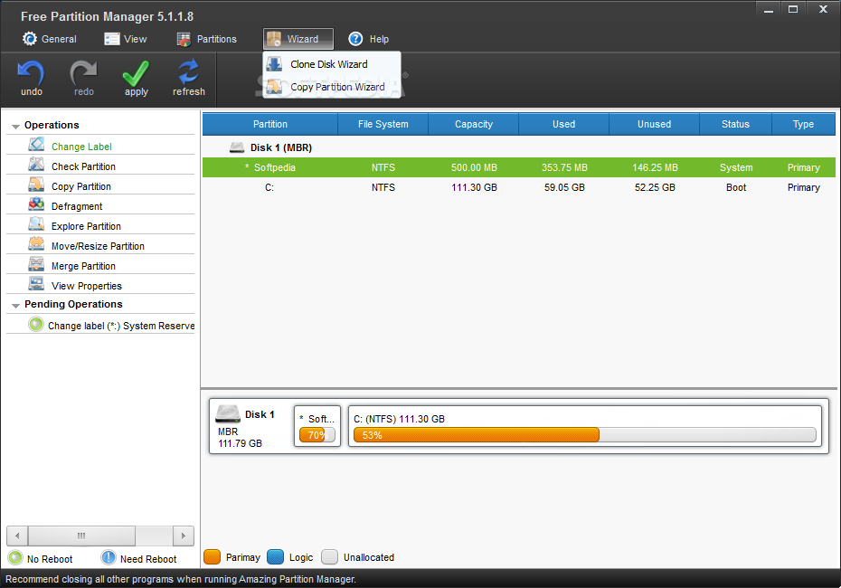
Task: Click the Change Label operation icon
Action: [36, 145]
